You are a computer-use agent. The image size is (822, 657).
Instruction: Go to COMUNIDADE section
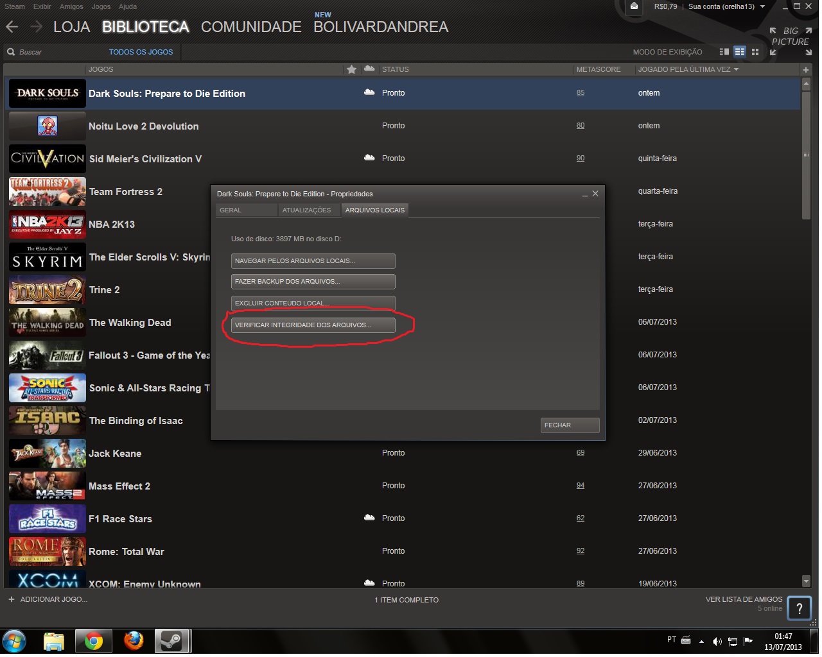[251, 27]
